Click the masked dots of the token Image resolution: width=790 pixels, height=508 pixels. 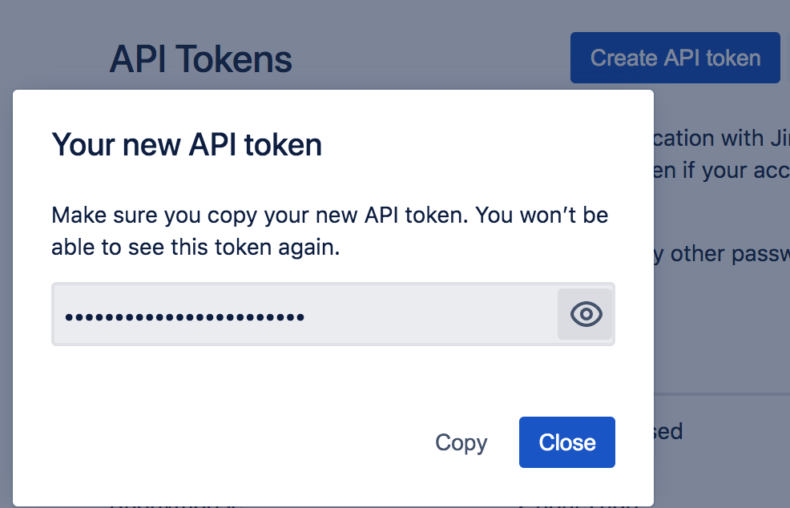click(184, 317)
